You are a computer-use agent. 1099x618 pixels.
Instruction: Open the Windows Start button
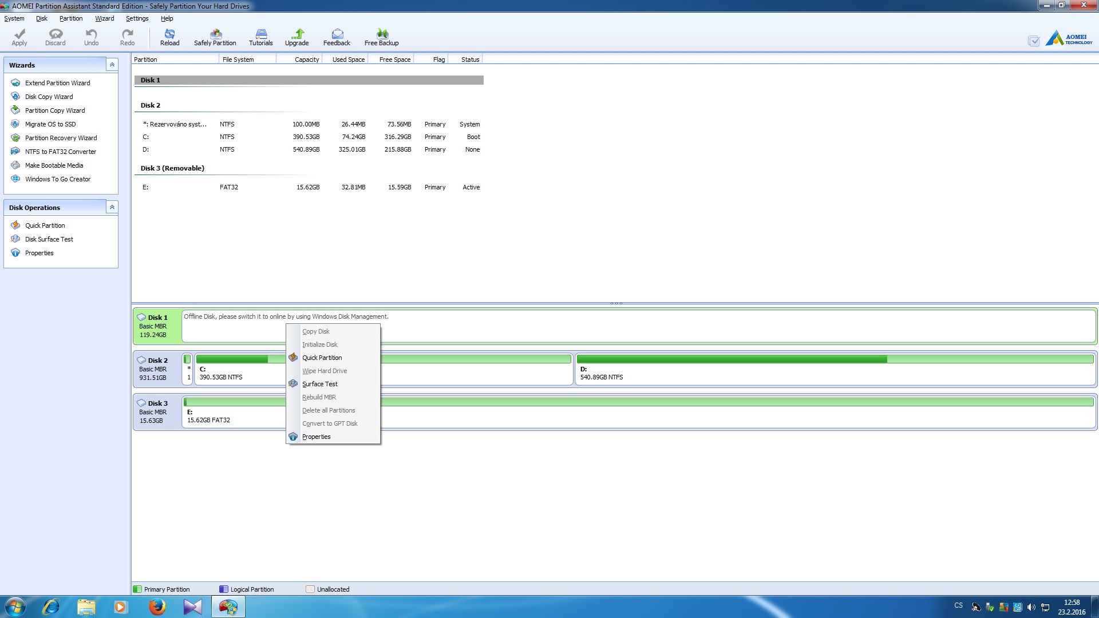tap(15, 607)
